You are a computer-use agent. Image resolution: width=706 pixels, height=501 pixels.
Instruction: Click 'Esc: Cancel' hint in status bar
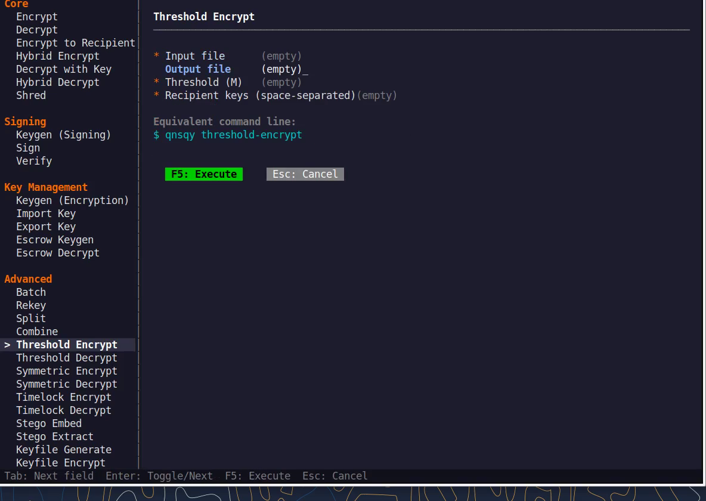[x=335, y=476]
